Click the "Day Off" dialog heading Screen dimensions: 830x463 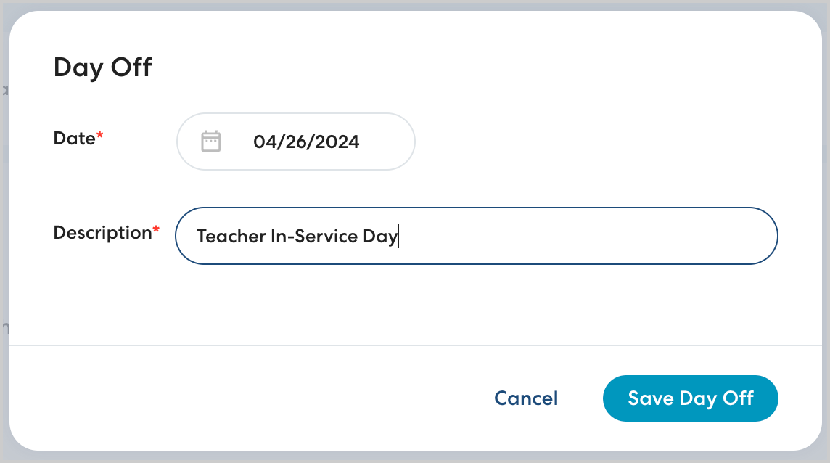[x=103, y=68]
